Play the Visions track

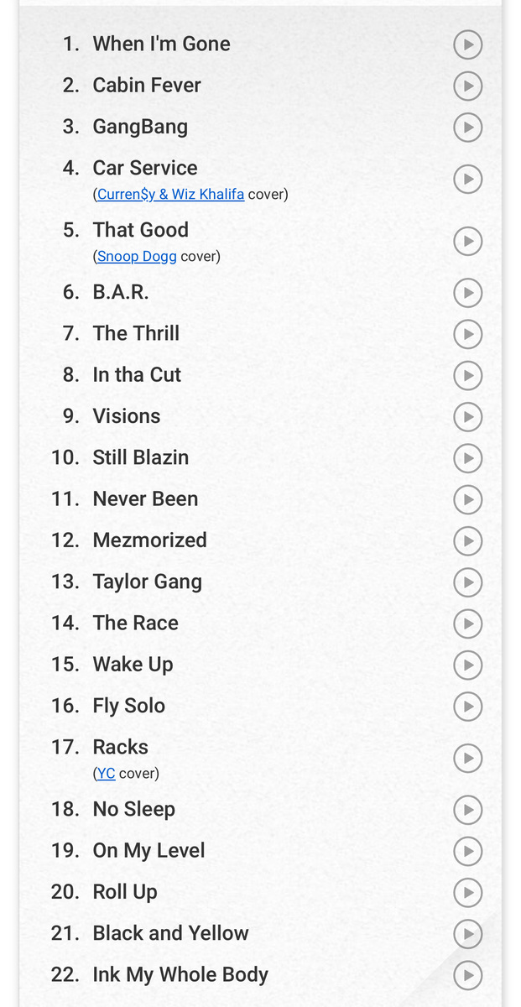(468, 416)
